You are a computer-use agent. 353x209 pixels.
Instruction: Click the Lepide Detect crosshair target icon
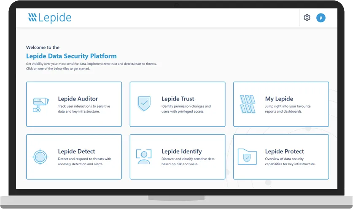coord(40,156)
